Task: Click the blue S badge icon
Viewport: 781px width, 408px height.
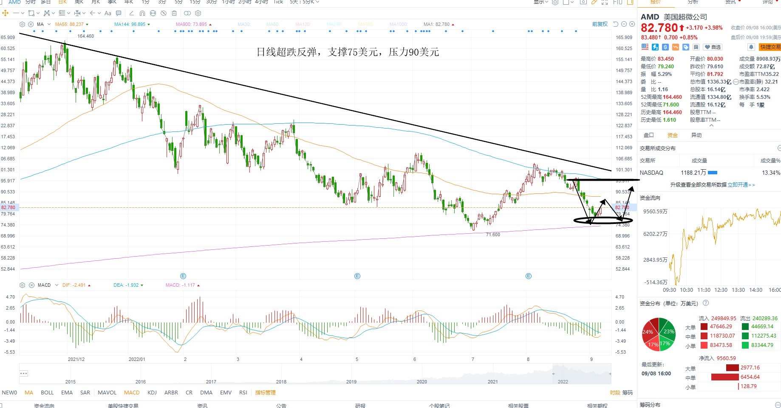Action: coord(665,47)
